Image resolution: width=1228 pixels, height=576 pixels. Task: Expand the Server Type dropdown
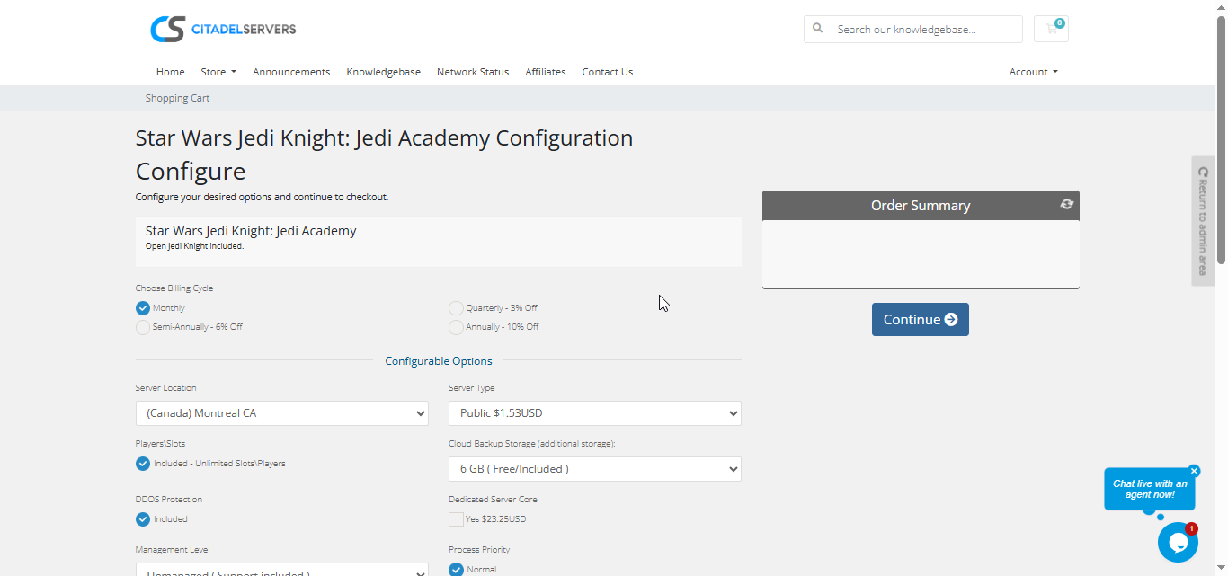[594, 413]
